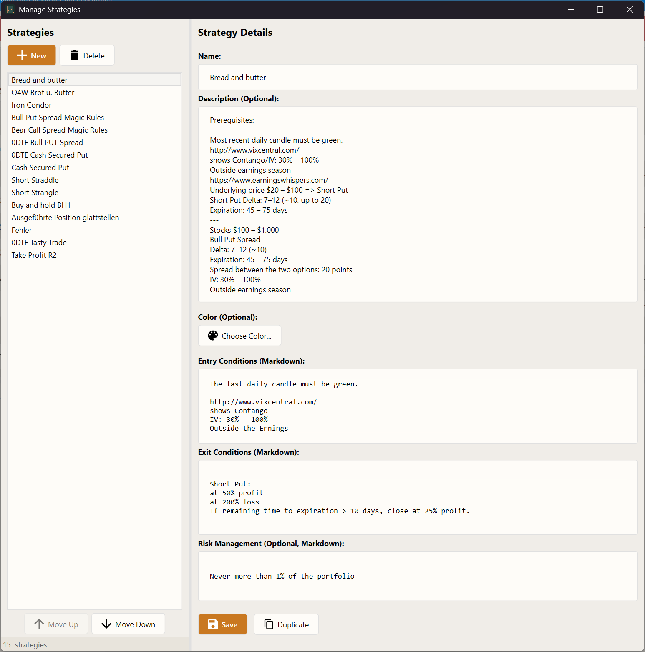Image resolution: width=645 pixels, height=652 pixels.
Task: Select Bear Call Spread Magic Rules
Action: pyautogui.click(x=95, y=130)
